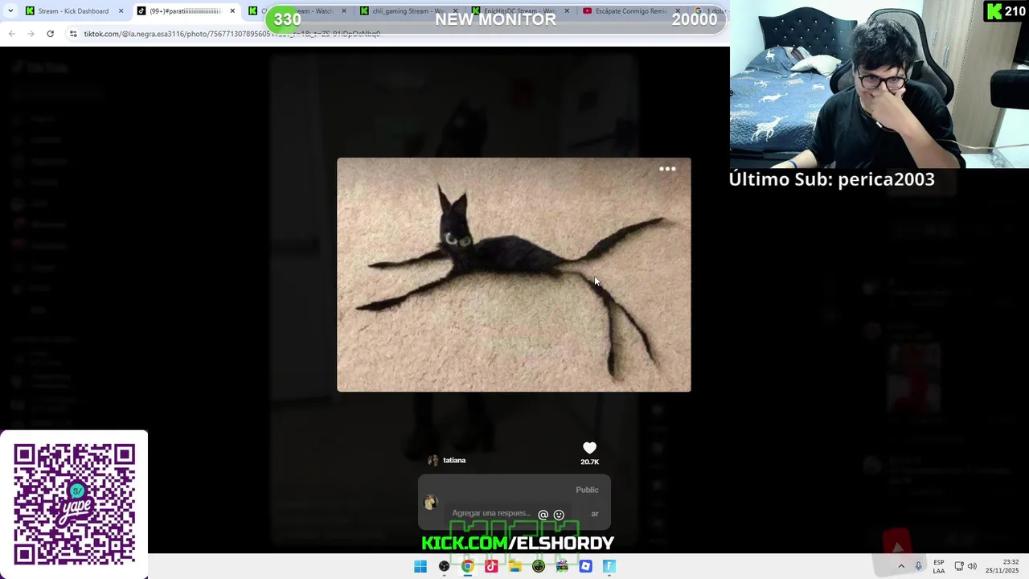
Task: Switch to the 'chii_gaming Stream' tab
Action: click(405, 11)
